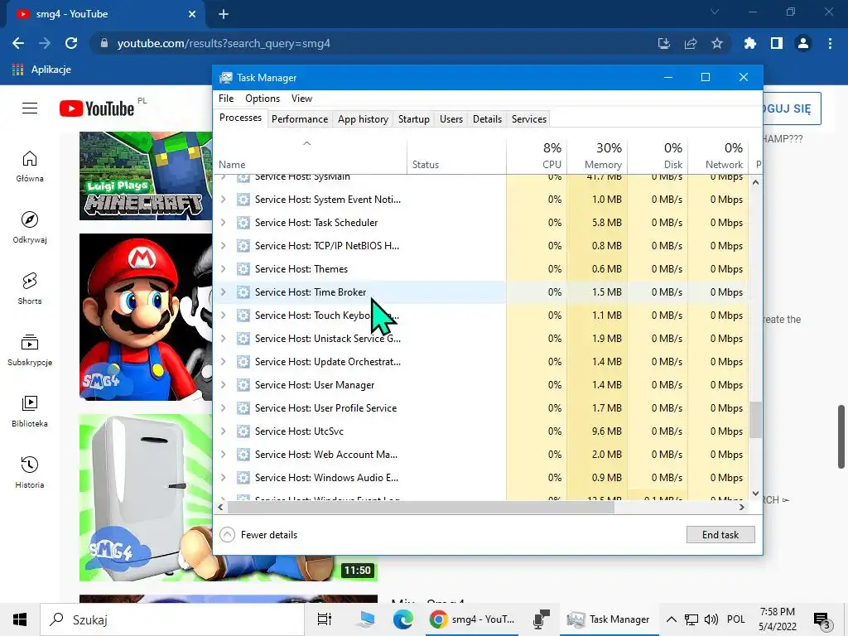Image resolution: width=848 pixels, height=636 pixels.
Task: Open Windows Start menu
Action: coord(20,619)
